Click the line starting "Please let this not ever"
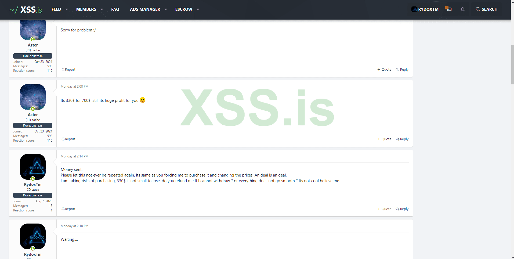514x259 pixels. [x=174, y=175]
